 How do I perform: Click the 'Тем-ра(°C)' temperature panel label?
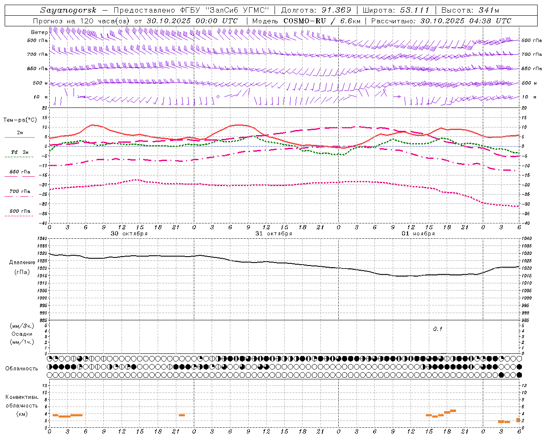point(20,120)
